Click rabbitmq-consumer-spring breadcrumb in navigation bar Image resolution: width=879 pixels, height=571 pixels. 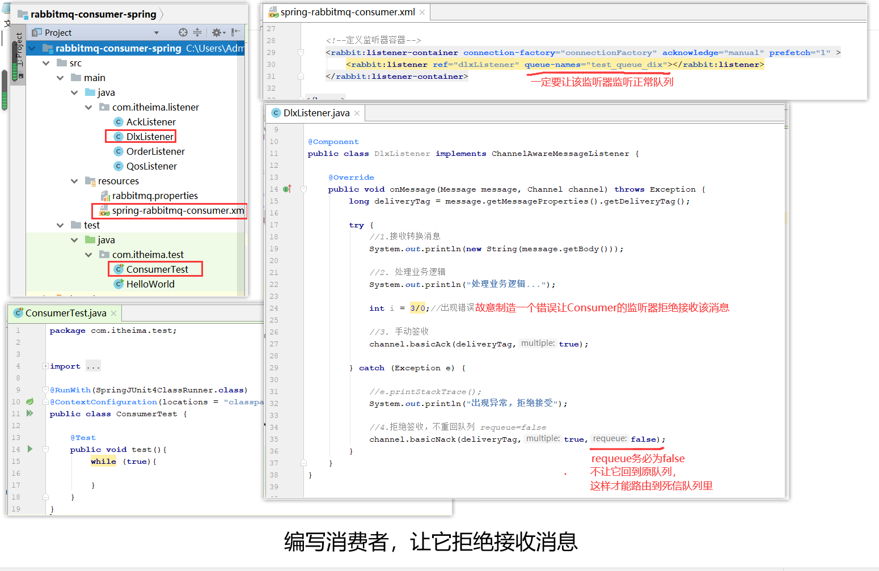94,14
